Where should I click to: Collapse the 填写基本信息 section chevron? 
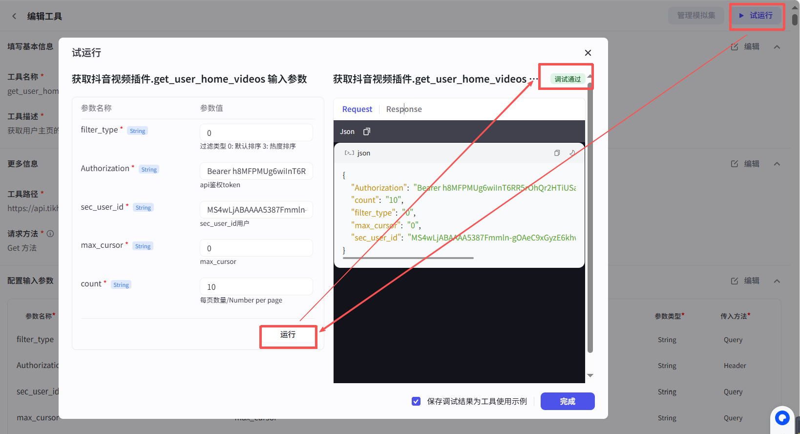pyautogui.click(x=777, y=47)
